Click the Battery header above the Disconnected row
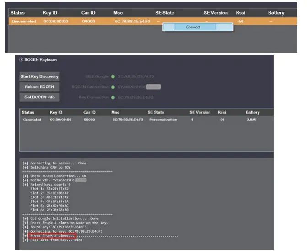Viewport: 307px width, 251px height. 276,13
